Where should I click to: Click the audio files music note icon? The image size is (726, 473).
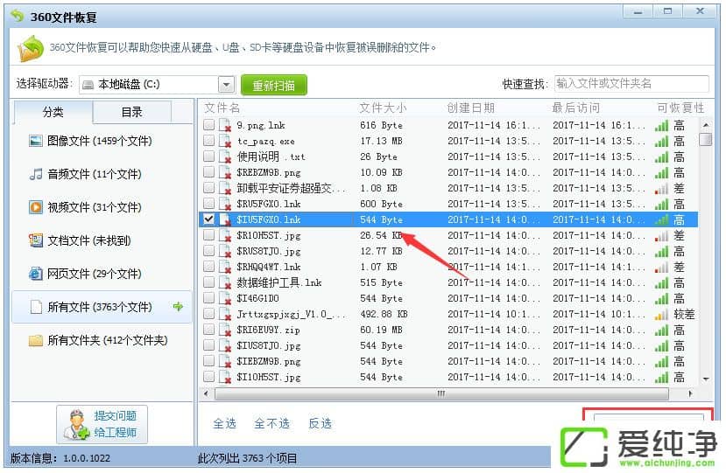point(36,174)
